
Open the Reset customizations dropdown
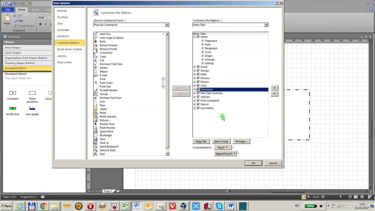222,147
